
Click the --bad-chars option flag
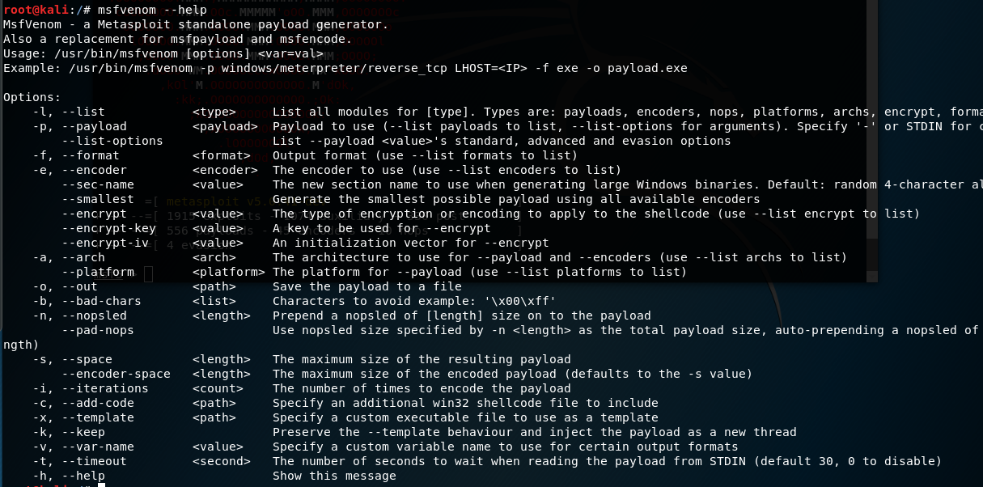coord(101,301)
